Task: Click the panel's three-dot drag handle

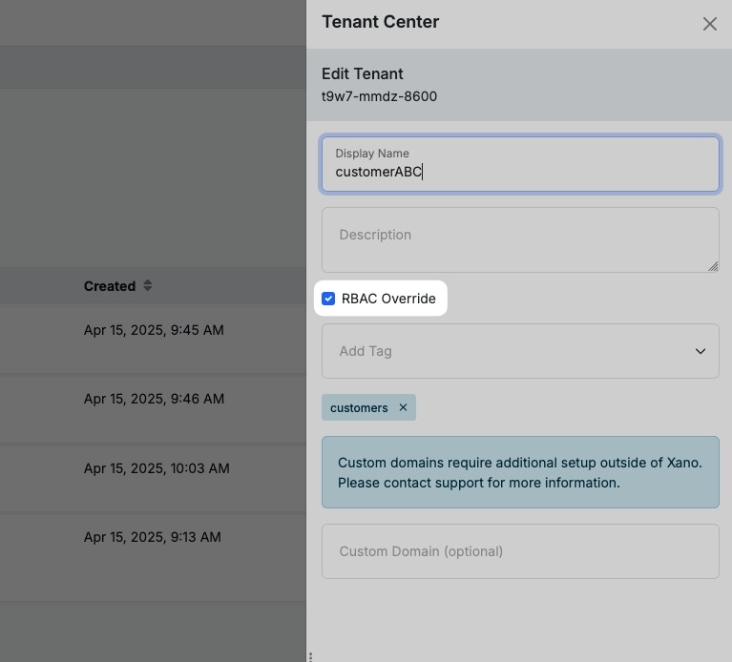Action: tap(310, 655)
